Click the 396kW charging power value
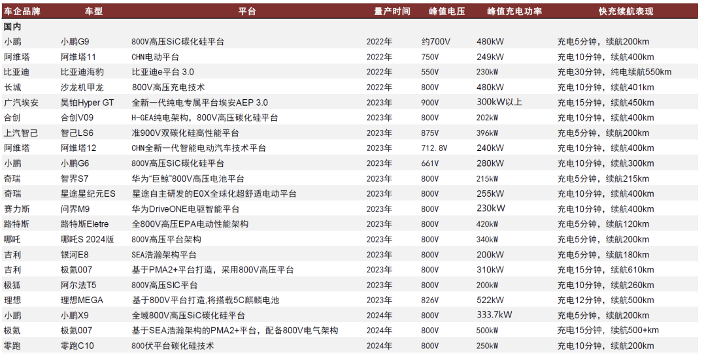The height and width of the screenshot is (360, 706). 488,133
